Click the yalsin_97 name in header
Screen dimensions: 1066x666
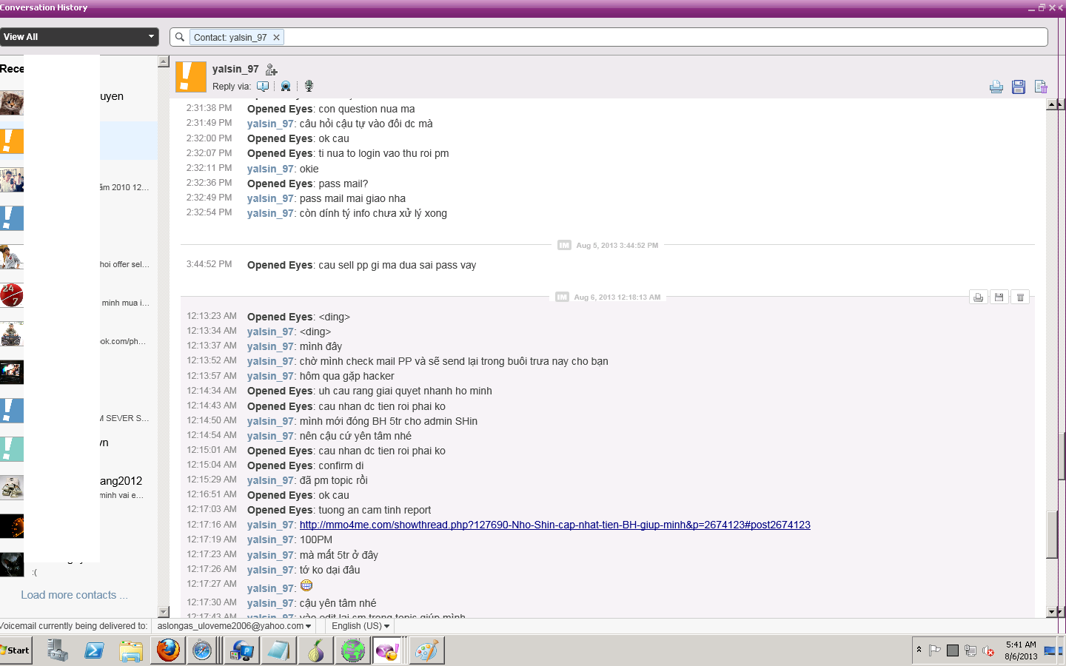[235, 69]
